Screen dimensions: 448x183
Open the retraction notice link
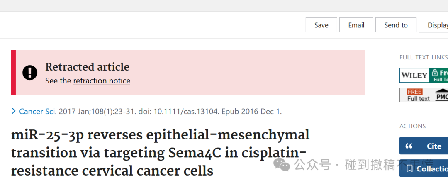[x=102, y=81]
